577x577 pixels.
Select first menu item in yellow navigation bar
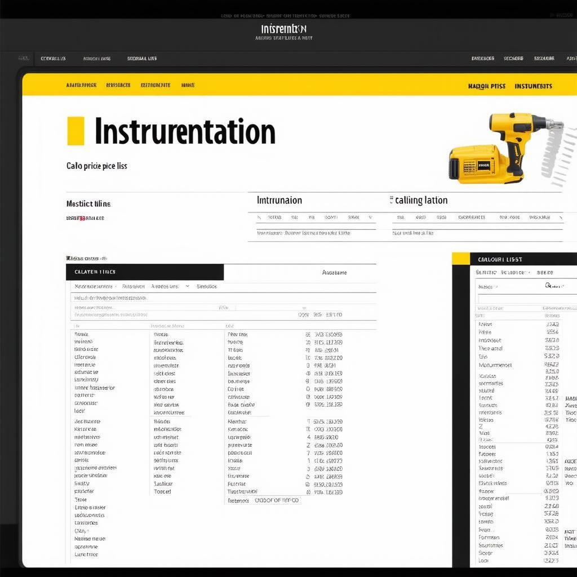coord(81,85)
